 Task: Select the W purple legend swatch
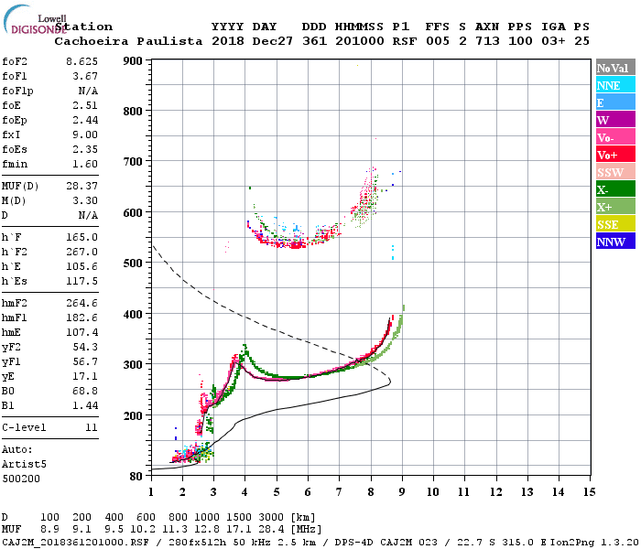(615, 120)
